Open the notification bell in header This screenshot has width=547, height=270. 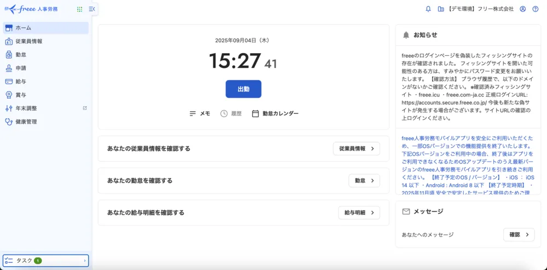[428, 9]
